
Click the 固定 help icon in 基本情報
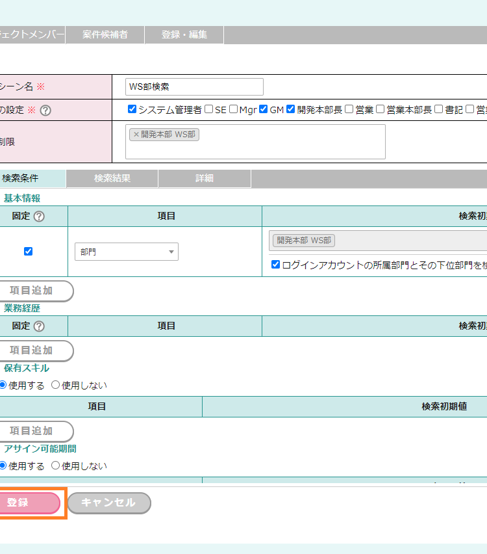39,217
